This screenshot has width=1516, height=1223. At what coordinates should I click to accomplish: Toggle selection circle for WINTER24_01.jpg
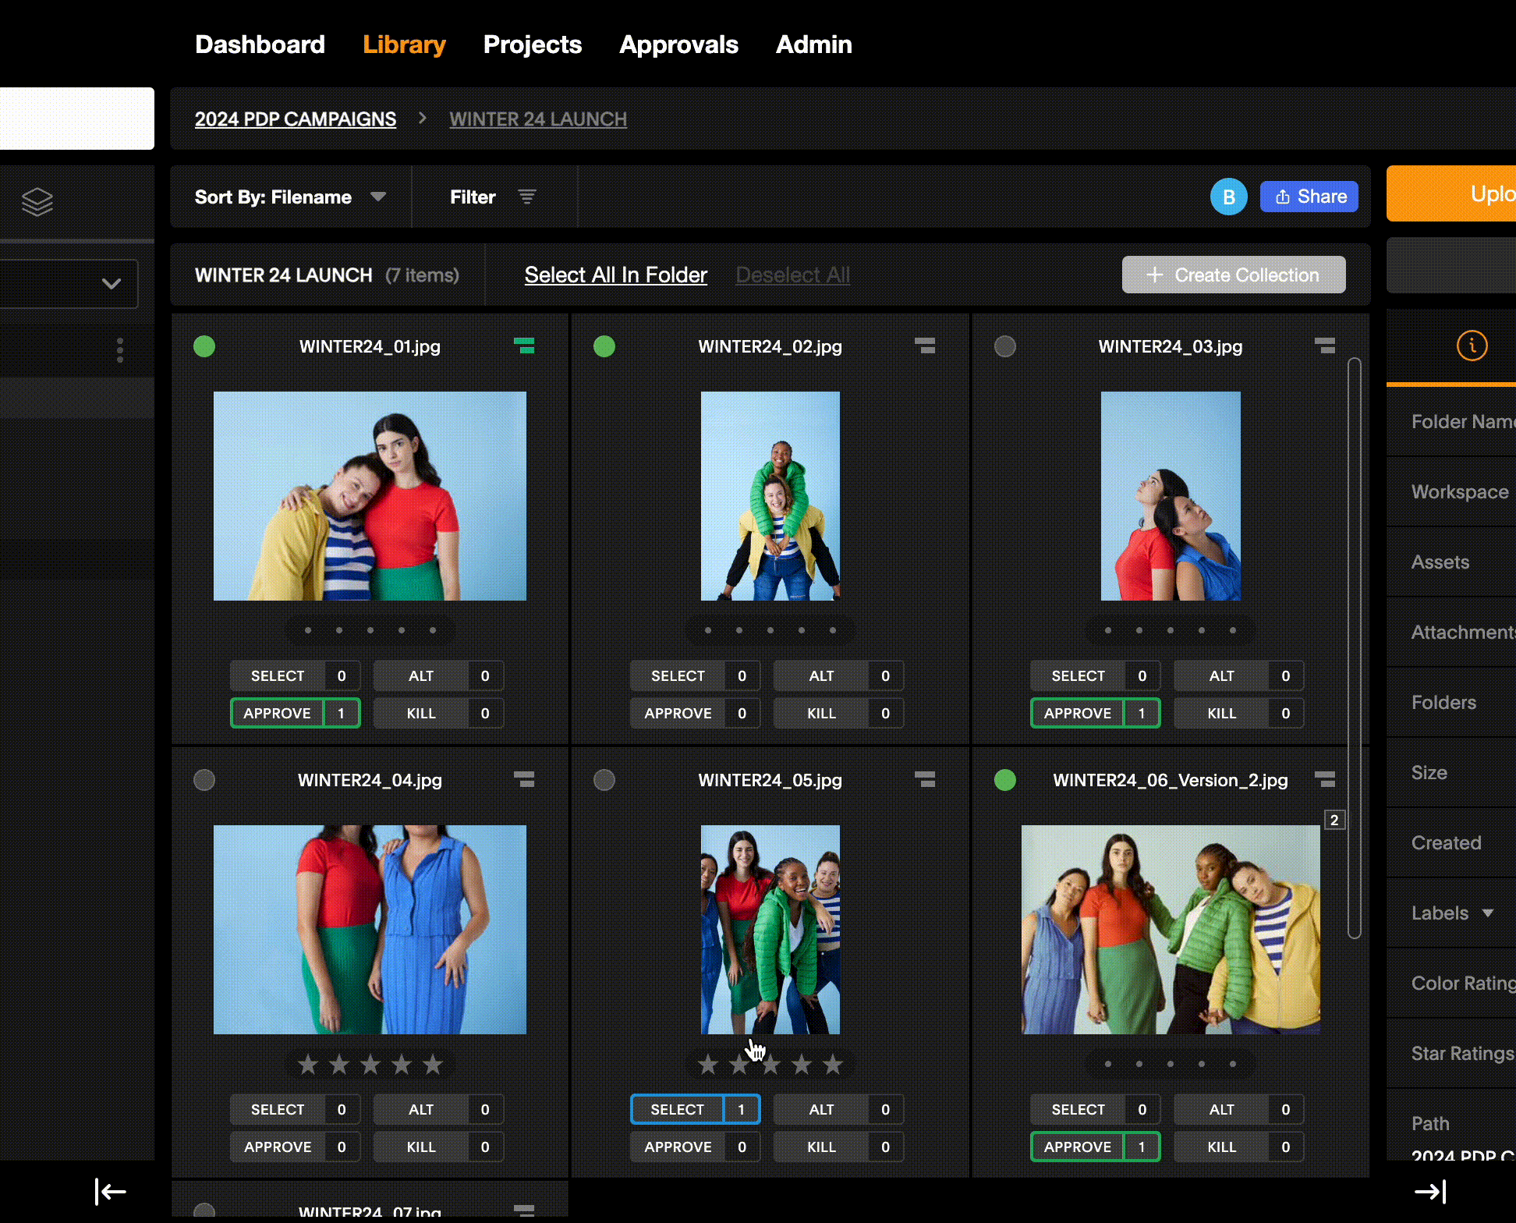(204, 346)
